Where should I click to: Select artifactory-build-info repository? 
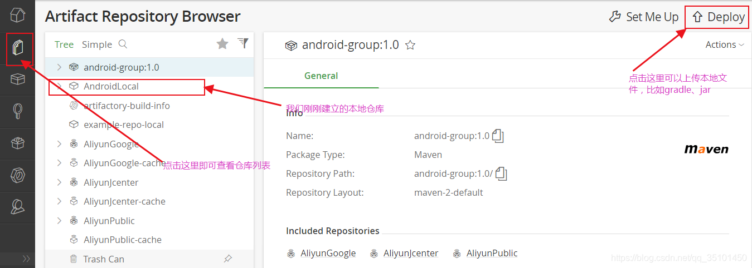pyautogui.click(x=127, y=106)
